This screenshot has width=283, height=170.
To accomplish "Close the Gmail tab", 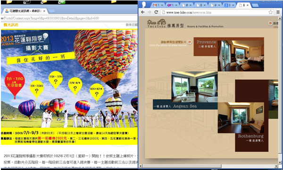I will tap(162, 5).
